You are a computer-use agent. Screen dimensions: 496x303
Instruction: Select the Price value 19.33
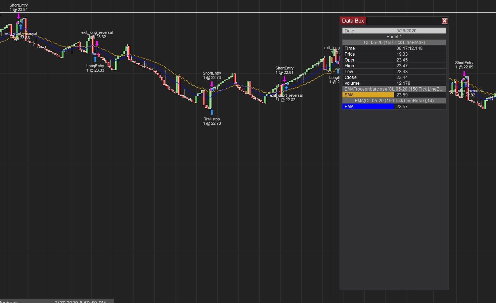[402, 54]
